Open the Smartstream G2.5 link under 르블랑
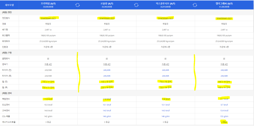 click(x=107, y=18)
